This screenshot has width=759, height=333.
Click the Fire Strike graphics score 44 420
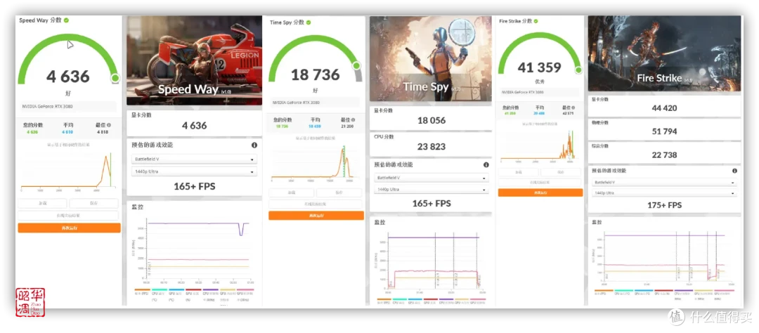coord(664,108)
